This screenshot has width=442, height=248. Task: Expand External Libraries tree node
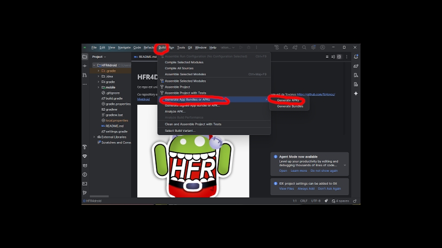click(94, 137)
